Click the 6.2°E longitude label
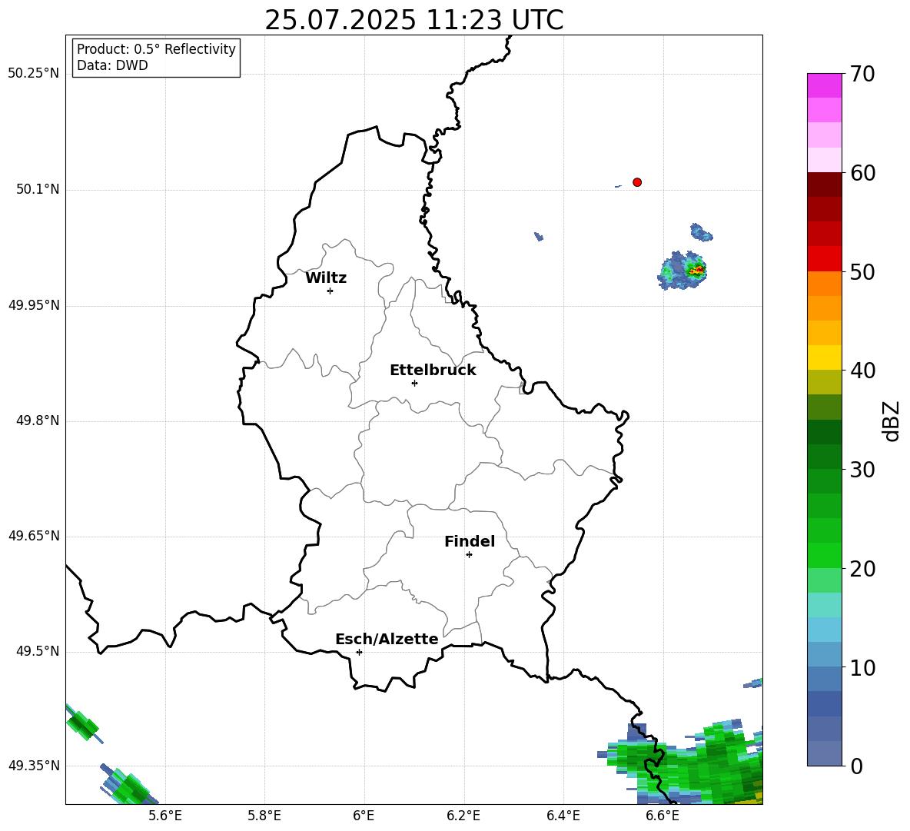The image size is (910, 831). tap(463, 816)
